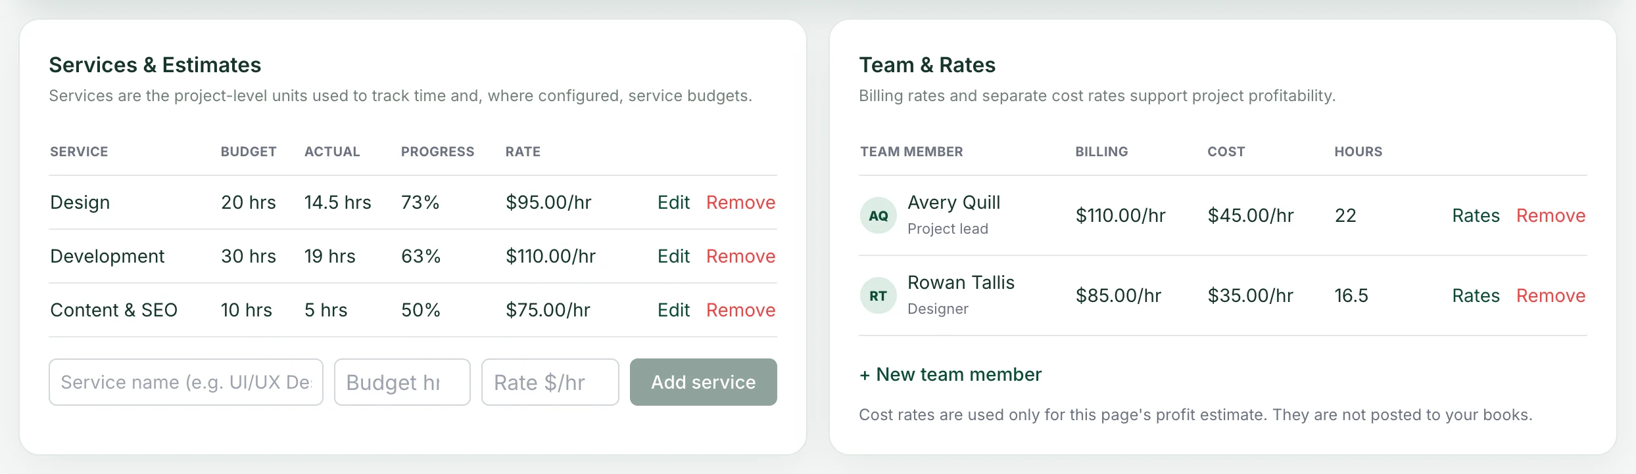Click the $35.00/hr cost rate
1636x474 pixels.
click(1250, 295)
